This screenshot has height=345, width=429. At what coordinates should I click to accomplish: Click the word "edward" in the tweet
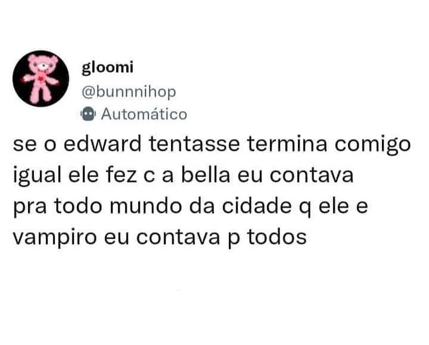point(103,143)
